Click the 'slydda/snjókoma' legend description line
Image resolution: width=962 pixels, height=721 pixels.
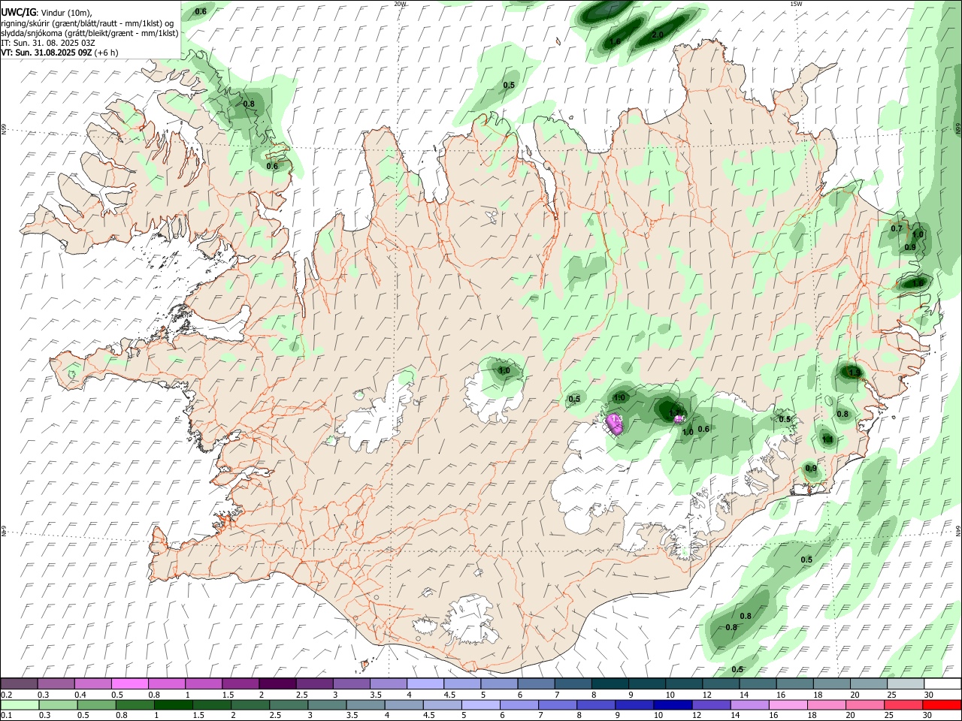point(89,33)
